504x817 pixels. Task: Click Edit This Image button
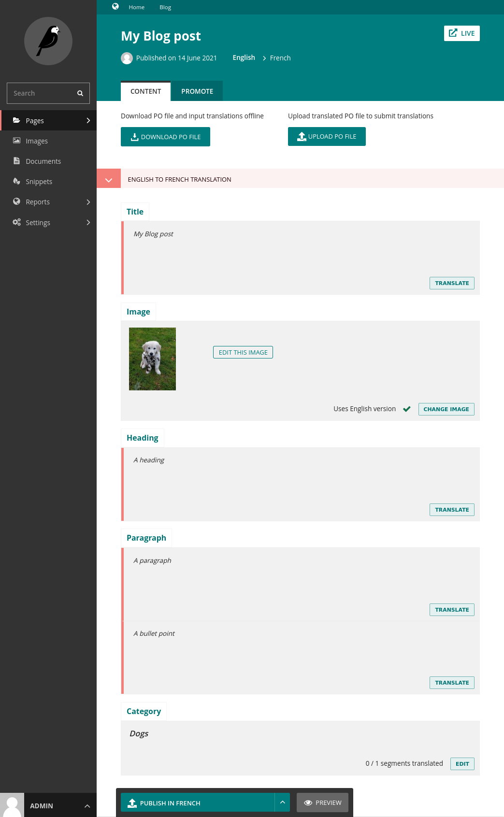243,352
